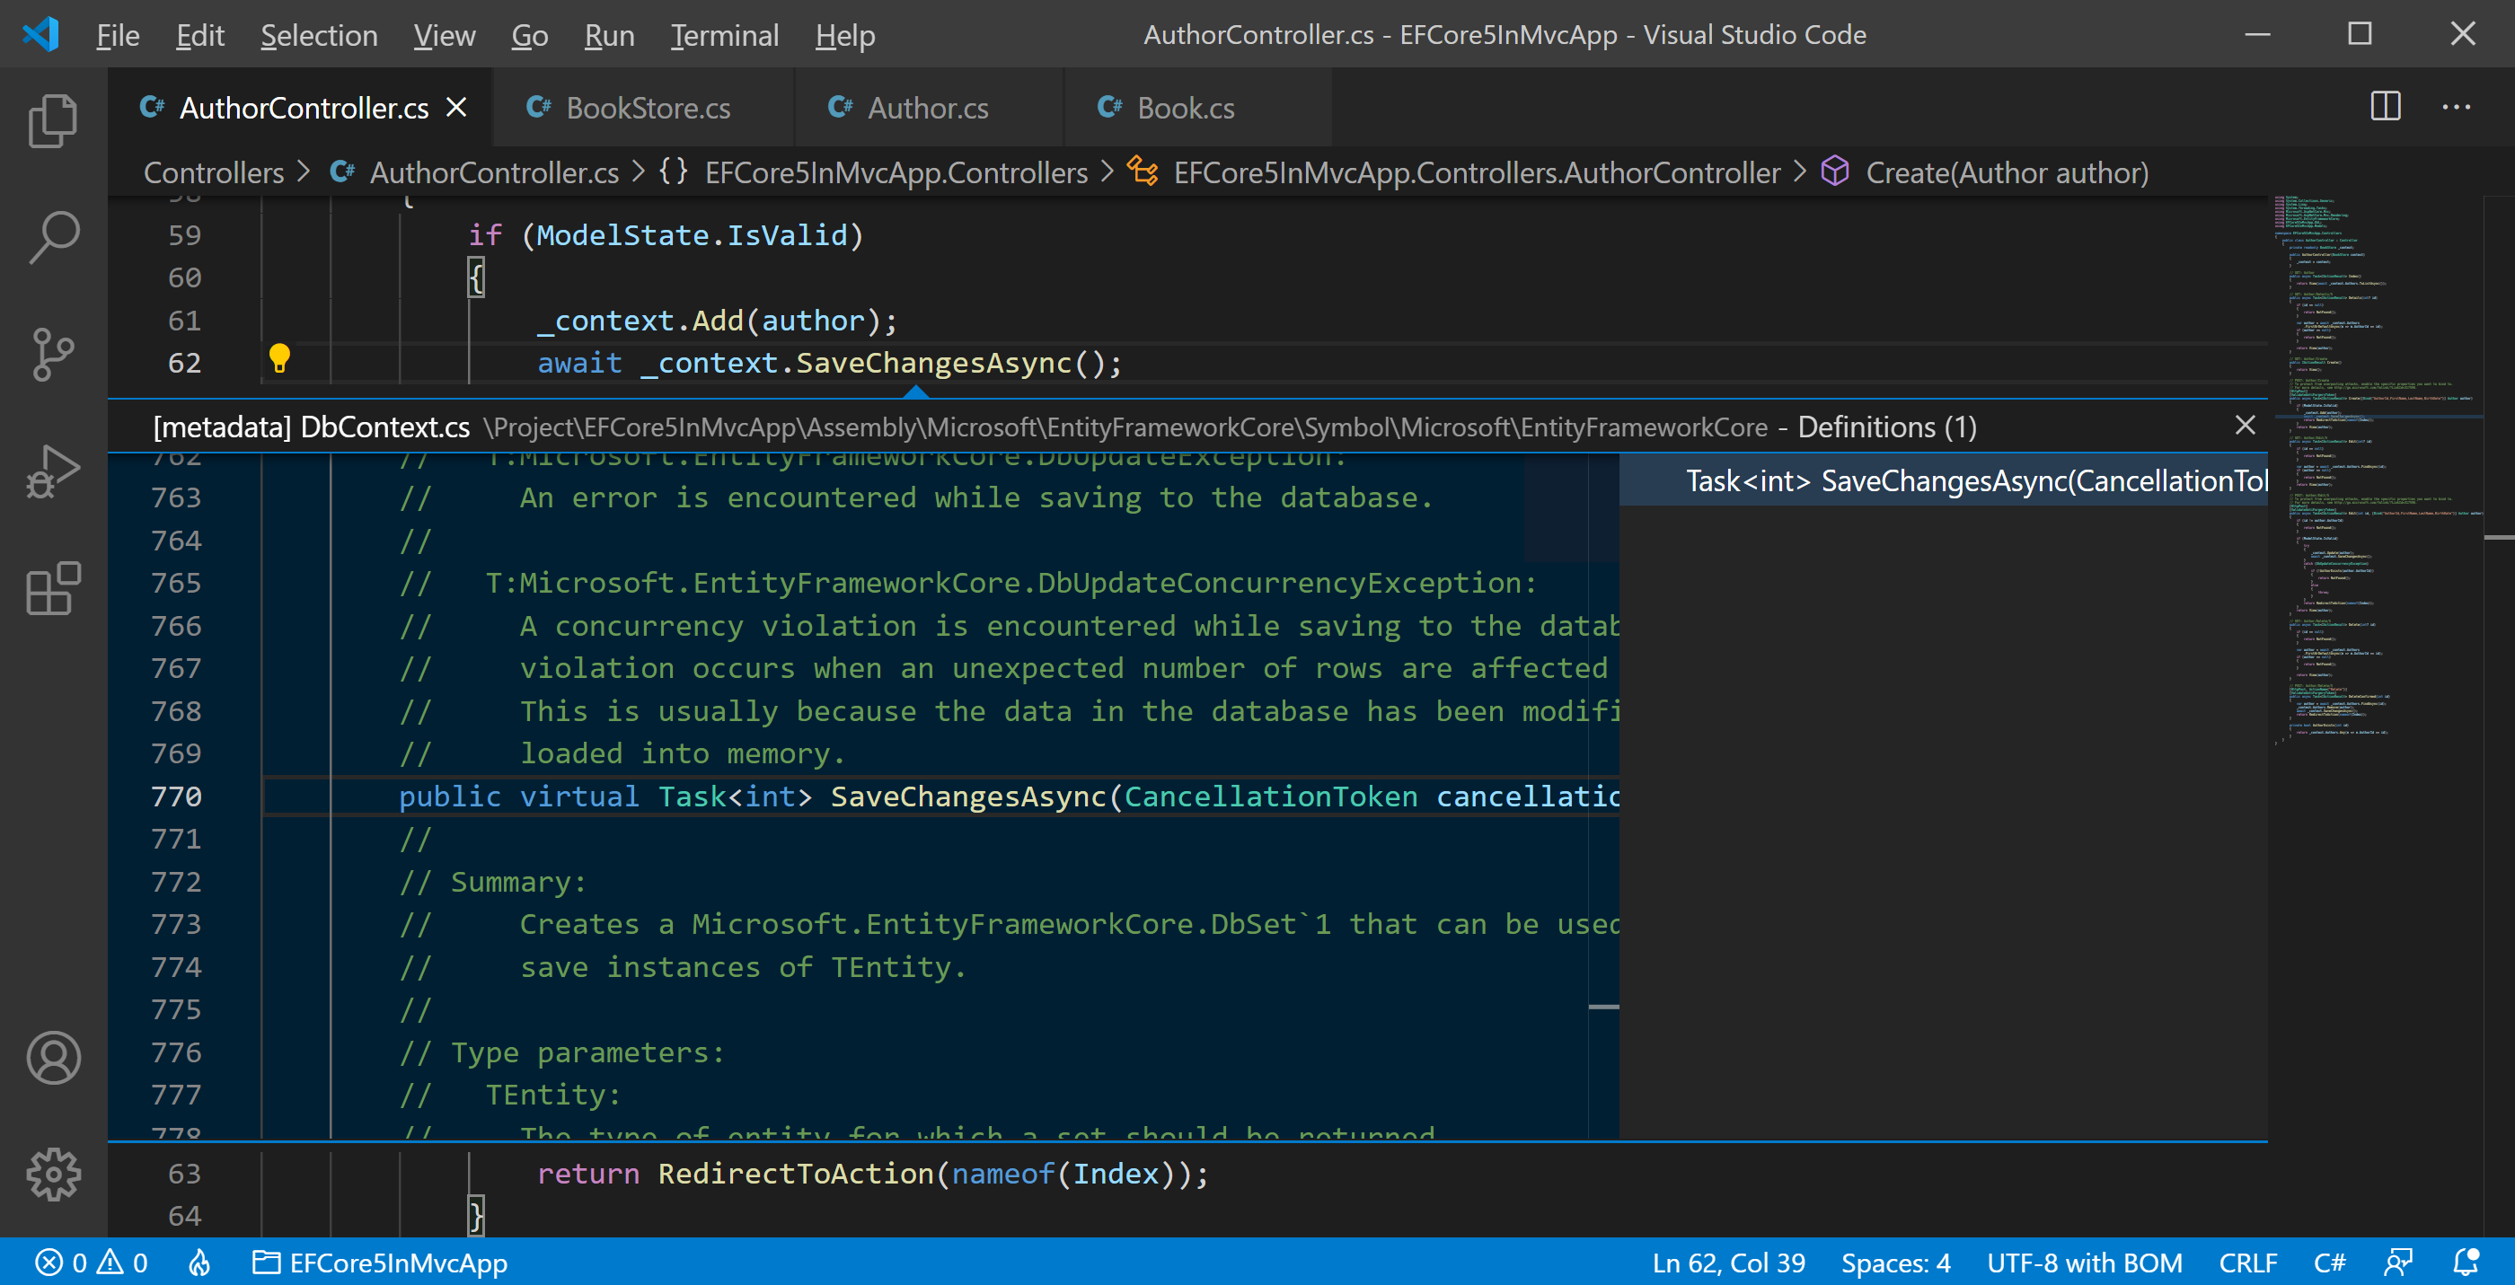Show errors and warnings problems panel
The height and width of the screenshot is (1285, 2515).
click(92, 1263)
